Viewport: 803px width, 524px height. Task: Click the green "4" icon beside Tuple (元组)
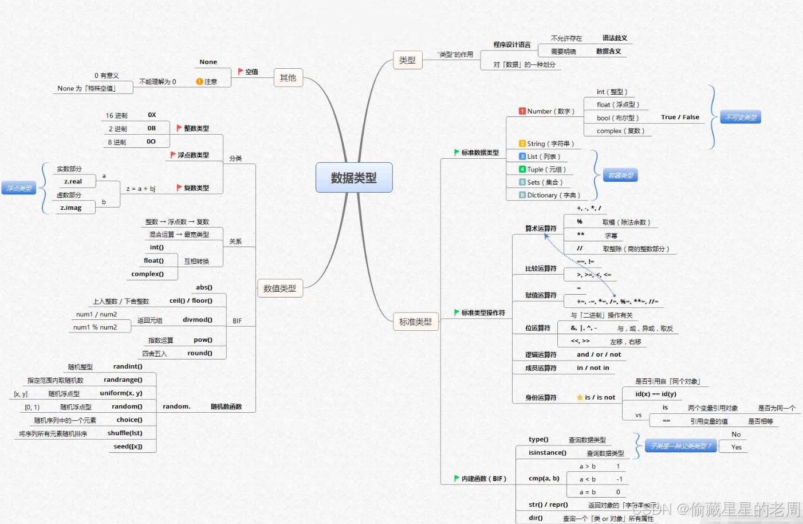coord(522,169)
